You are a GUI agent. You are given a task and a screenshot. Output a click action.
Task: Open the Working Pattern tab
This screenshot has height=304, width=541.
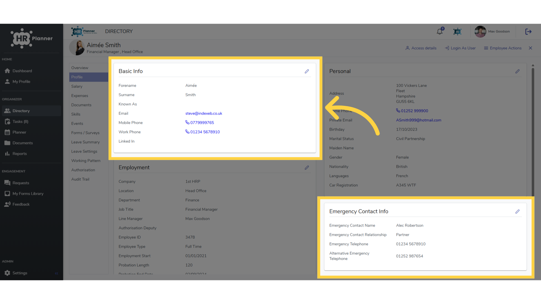pos(89,161)
